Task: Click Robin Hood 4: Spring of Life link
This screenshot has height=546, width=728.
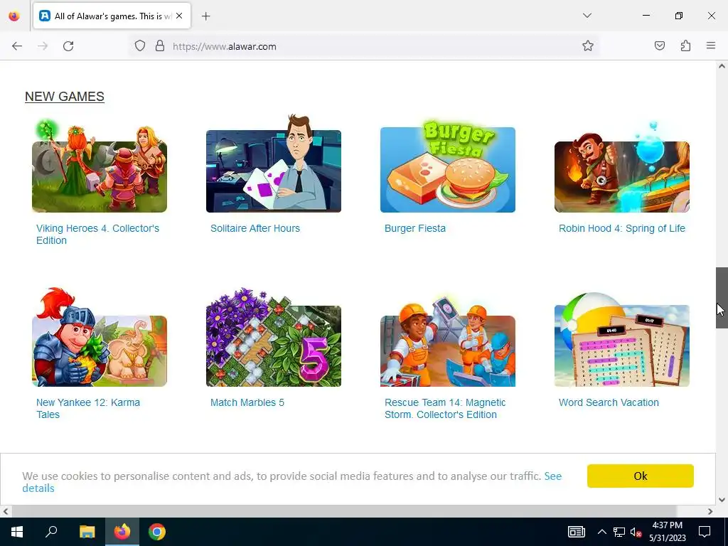Action: click(621, 228)
